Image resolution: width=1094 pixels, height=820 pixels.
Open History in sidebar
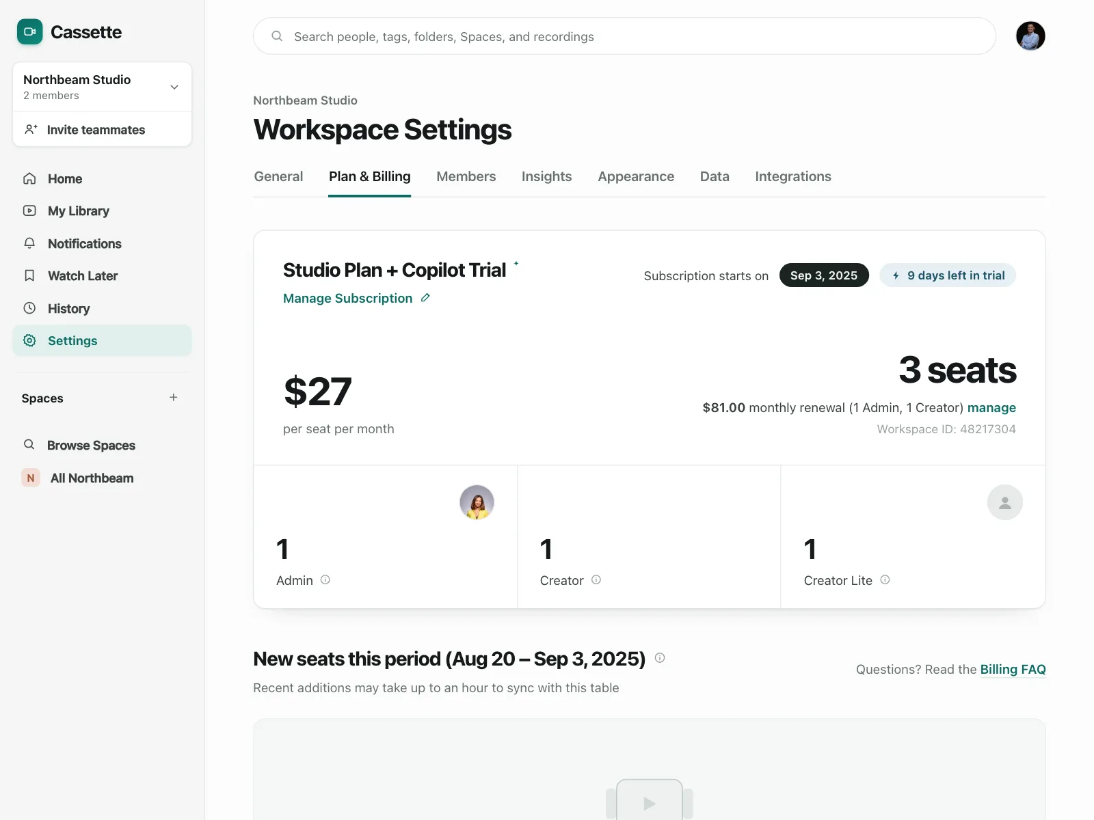[102, 308]
